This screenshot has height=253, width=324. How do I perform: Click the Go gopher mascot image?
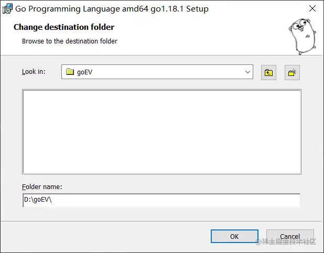coord(303,36)
